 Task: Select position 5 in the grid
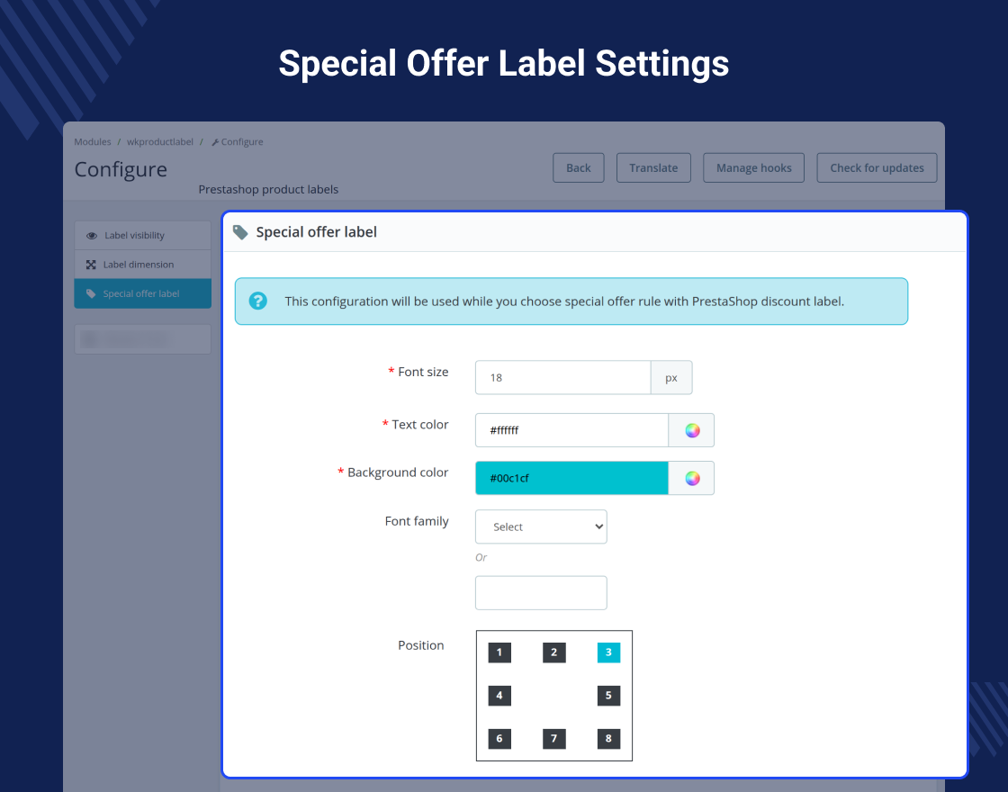[608, 696]
